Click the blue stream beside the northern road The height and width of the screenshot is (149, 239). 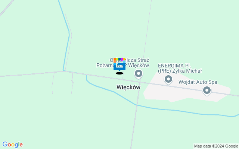[66, 35]
